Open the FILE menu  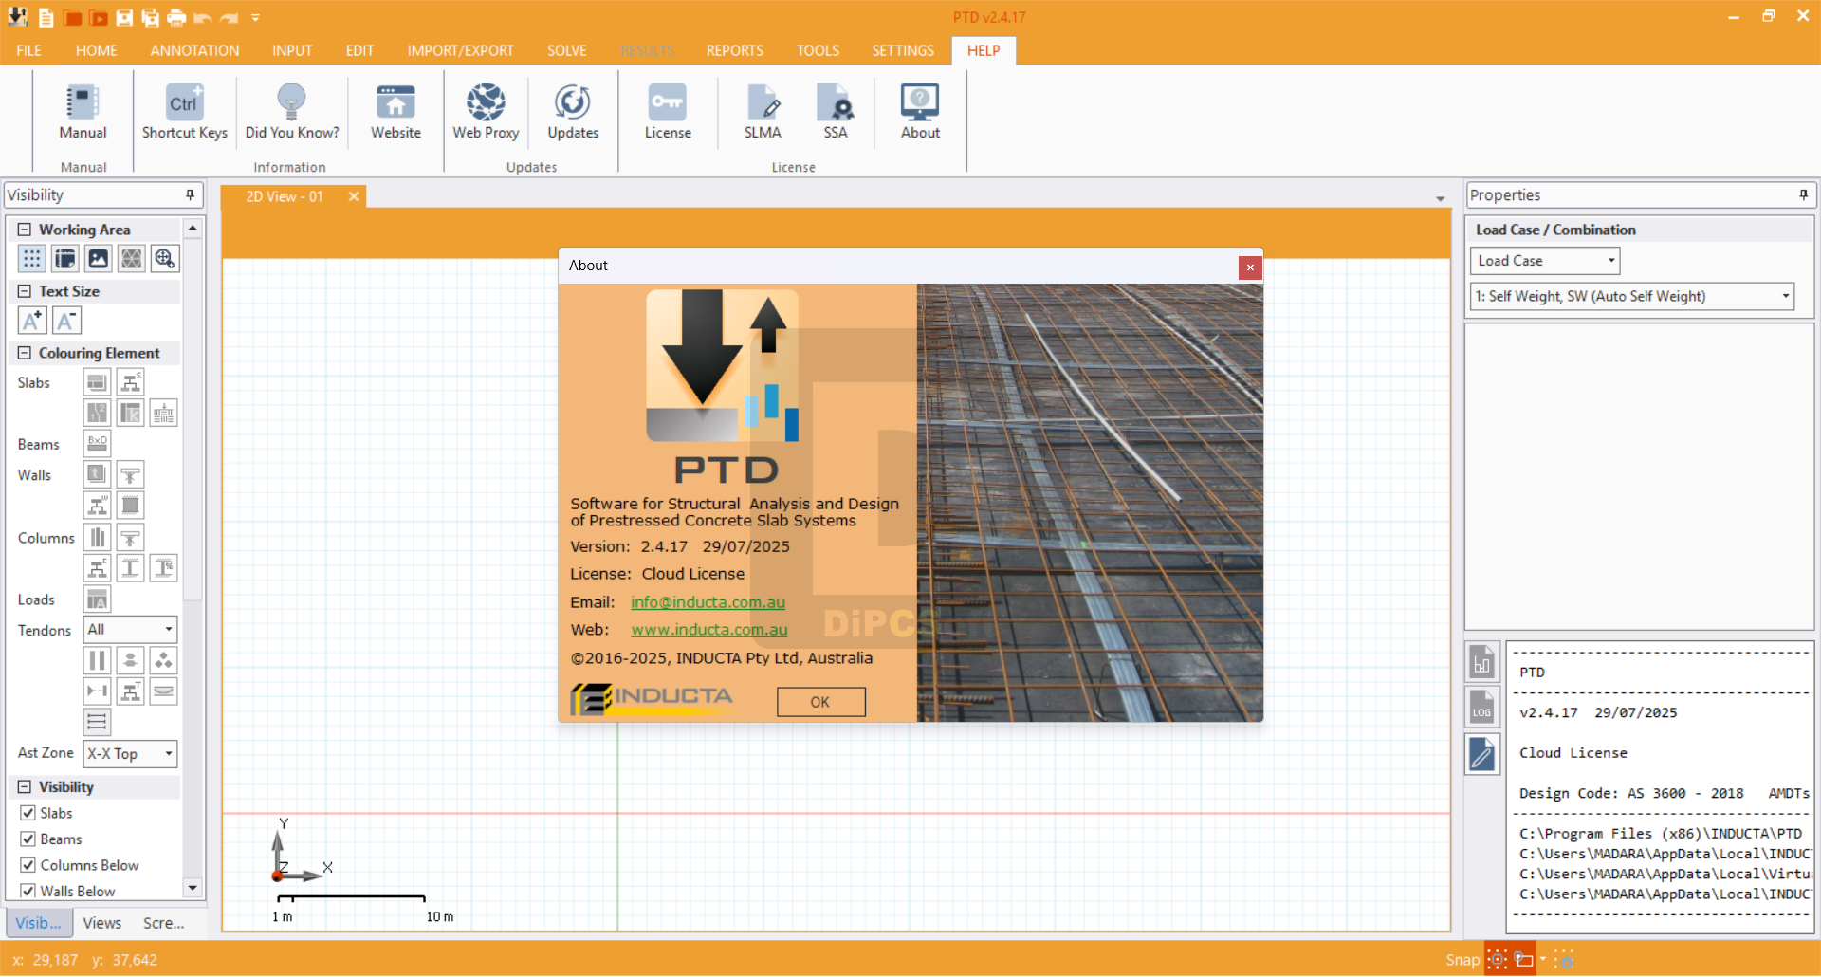click(28, 50)
